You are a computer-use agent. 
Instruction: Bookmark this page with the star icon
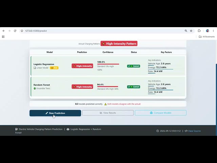point(191,31)
